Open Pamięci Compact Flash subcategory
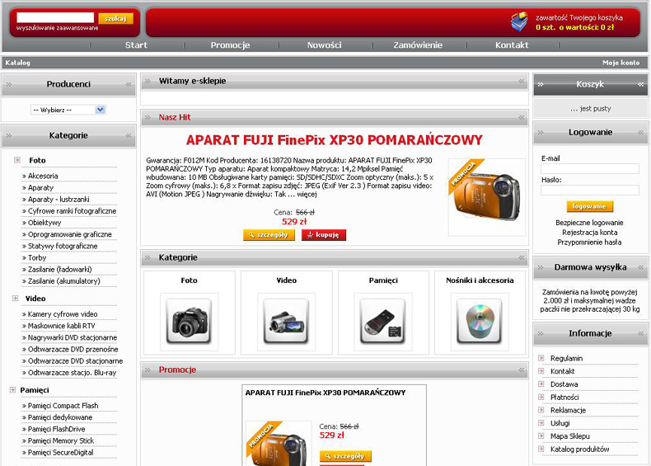This screenshot has width=651, height=466. 63,405
